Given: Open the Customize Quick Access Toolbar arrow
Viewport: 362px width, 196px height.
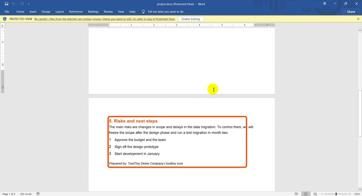Looking at the screenshot, I should click(x=29, y=4).
